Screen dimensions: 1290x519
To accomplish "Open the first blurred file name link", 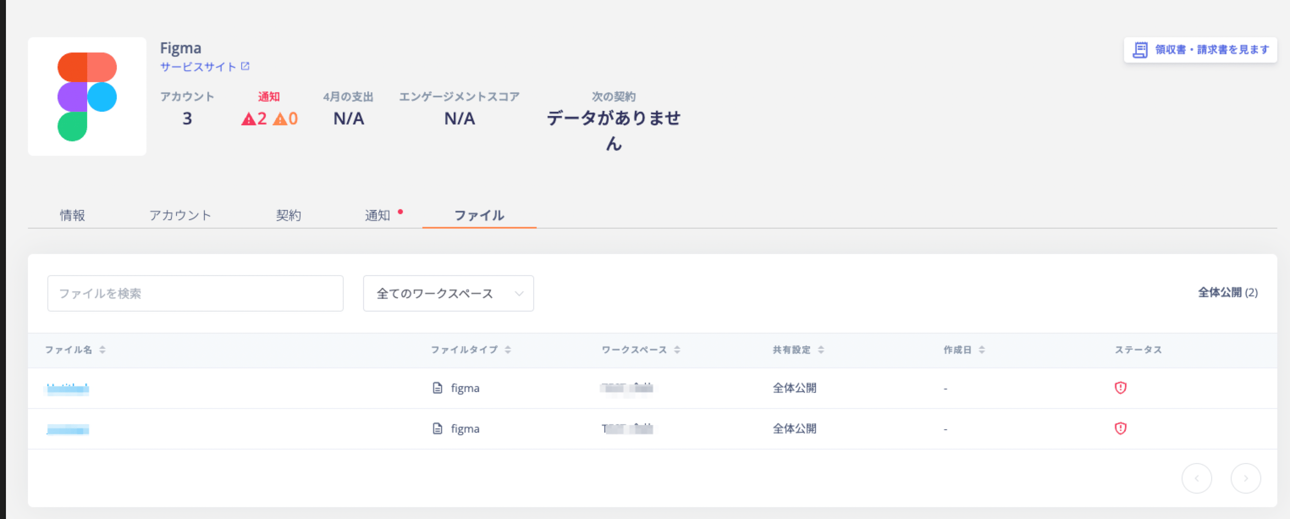I will click(x=68, y=389).
